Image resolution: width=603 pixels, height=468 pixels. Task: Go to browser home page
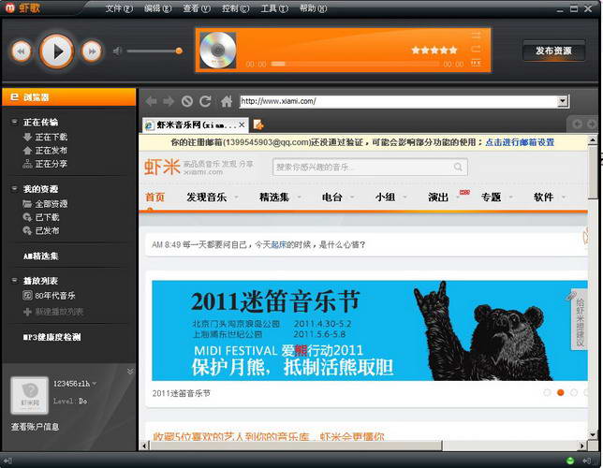227,101
